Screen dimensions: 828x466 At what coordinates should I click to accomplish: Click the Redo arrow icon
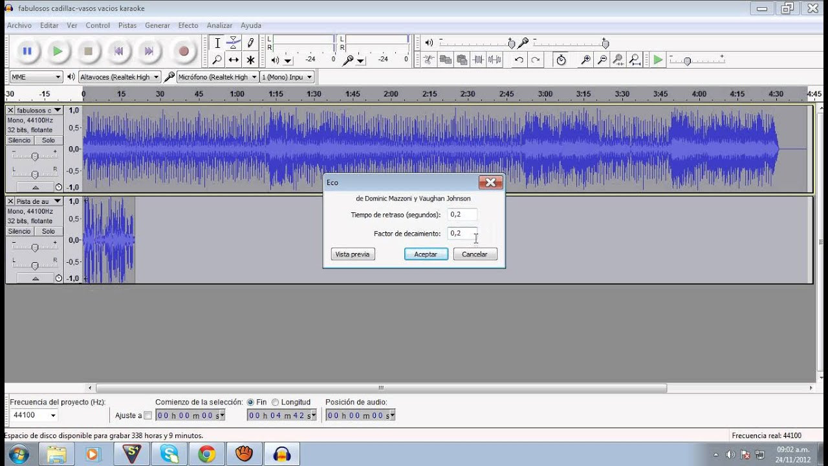536,60
